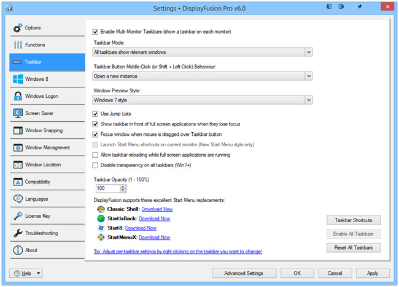
Task: Click the Classic Shell logo icon
Action: coord(101,209)
